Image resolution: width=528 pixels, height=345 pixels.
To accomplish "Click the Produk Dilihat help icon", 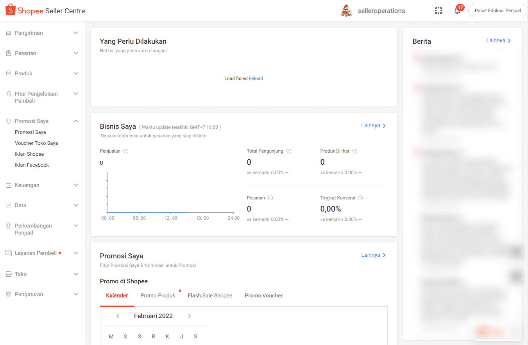I will point(355,151).
